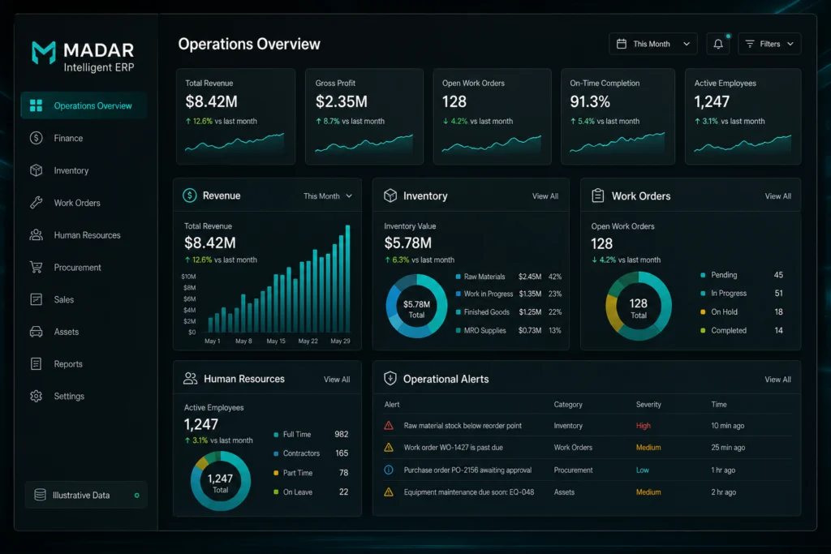Click the 'In Progress' work orders legend label
Screen dimensions: 831x554
[x=729, y=293]
